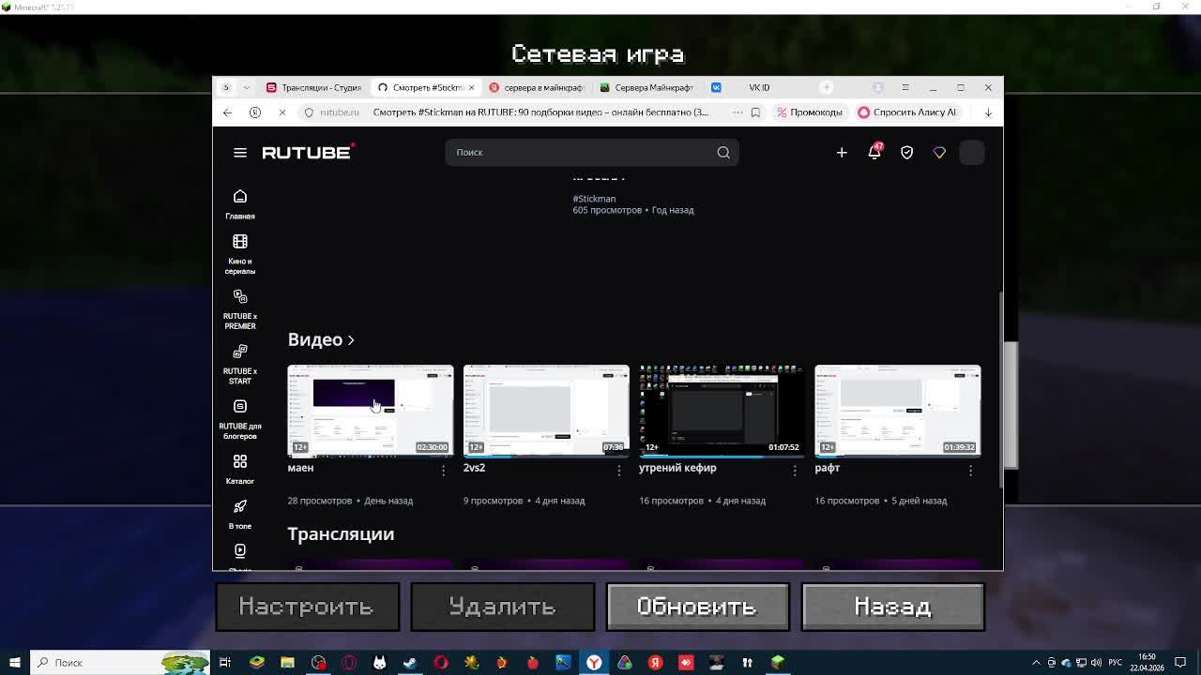Image resolution: width=1201 pixels, height=675 pixels.
Task: Switch to VK ID tab
Action: [x=758, y=87]
